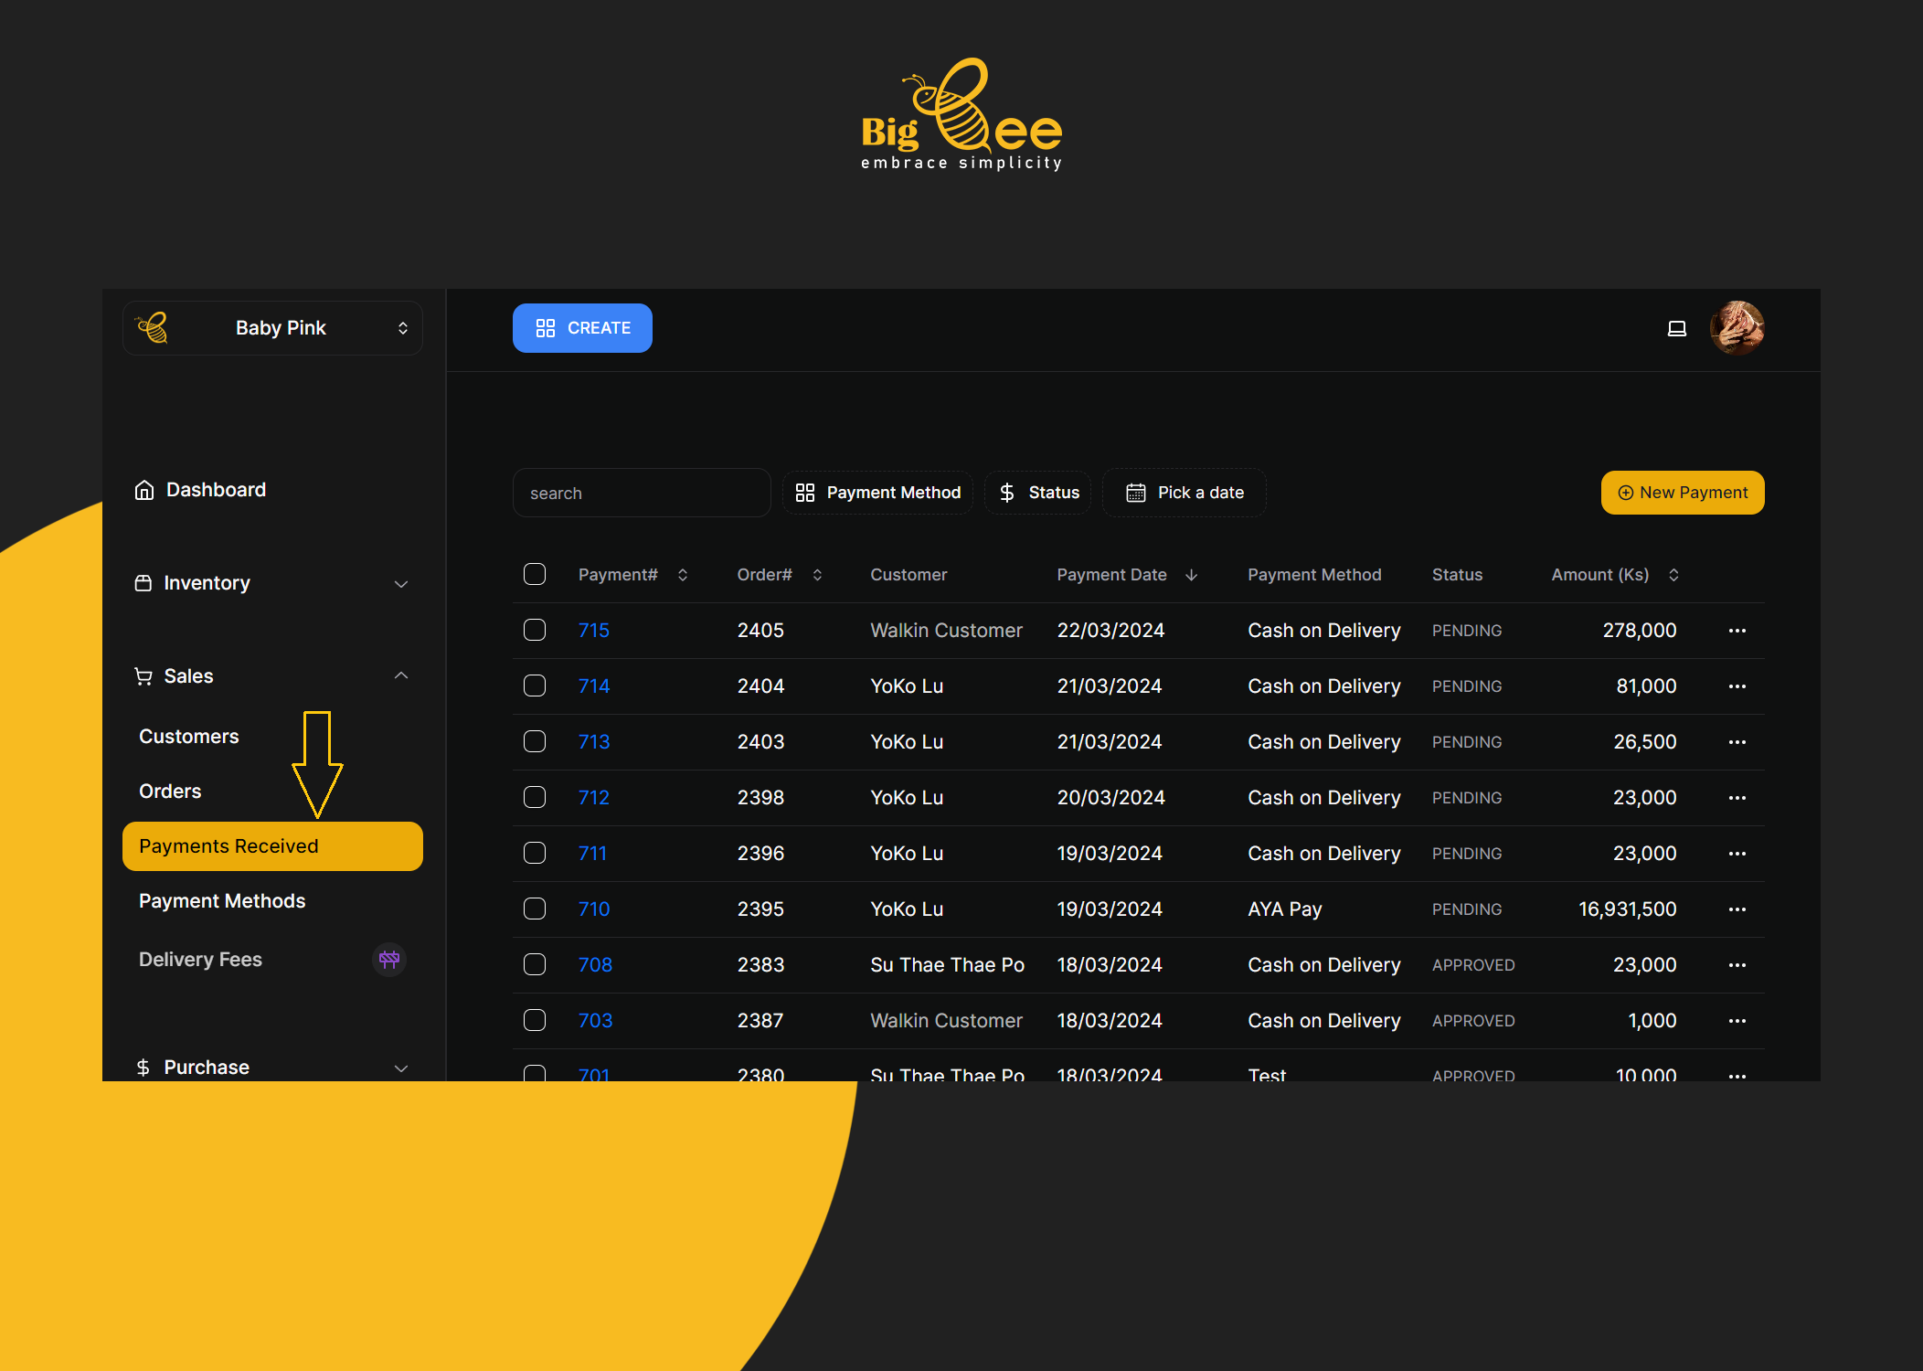Viewport: 1923px width, 1371px height.
Task: Tick the select-all checkbox in the table header
Action: click(535, 574)
